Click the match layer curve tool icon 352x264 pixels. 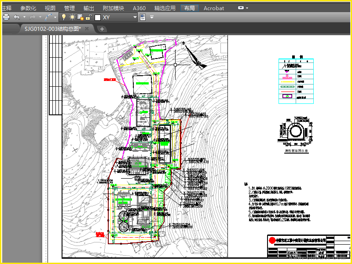48,17
